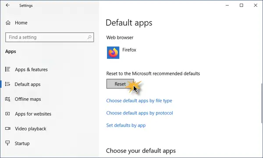Open Choose default apps by protocol
The image size is (263, 158).
point(139,113)
